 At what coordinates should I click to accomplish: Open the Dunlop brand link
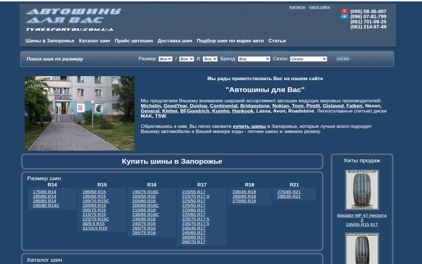pyautogui.click(x=198, y=106)
